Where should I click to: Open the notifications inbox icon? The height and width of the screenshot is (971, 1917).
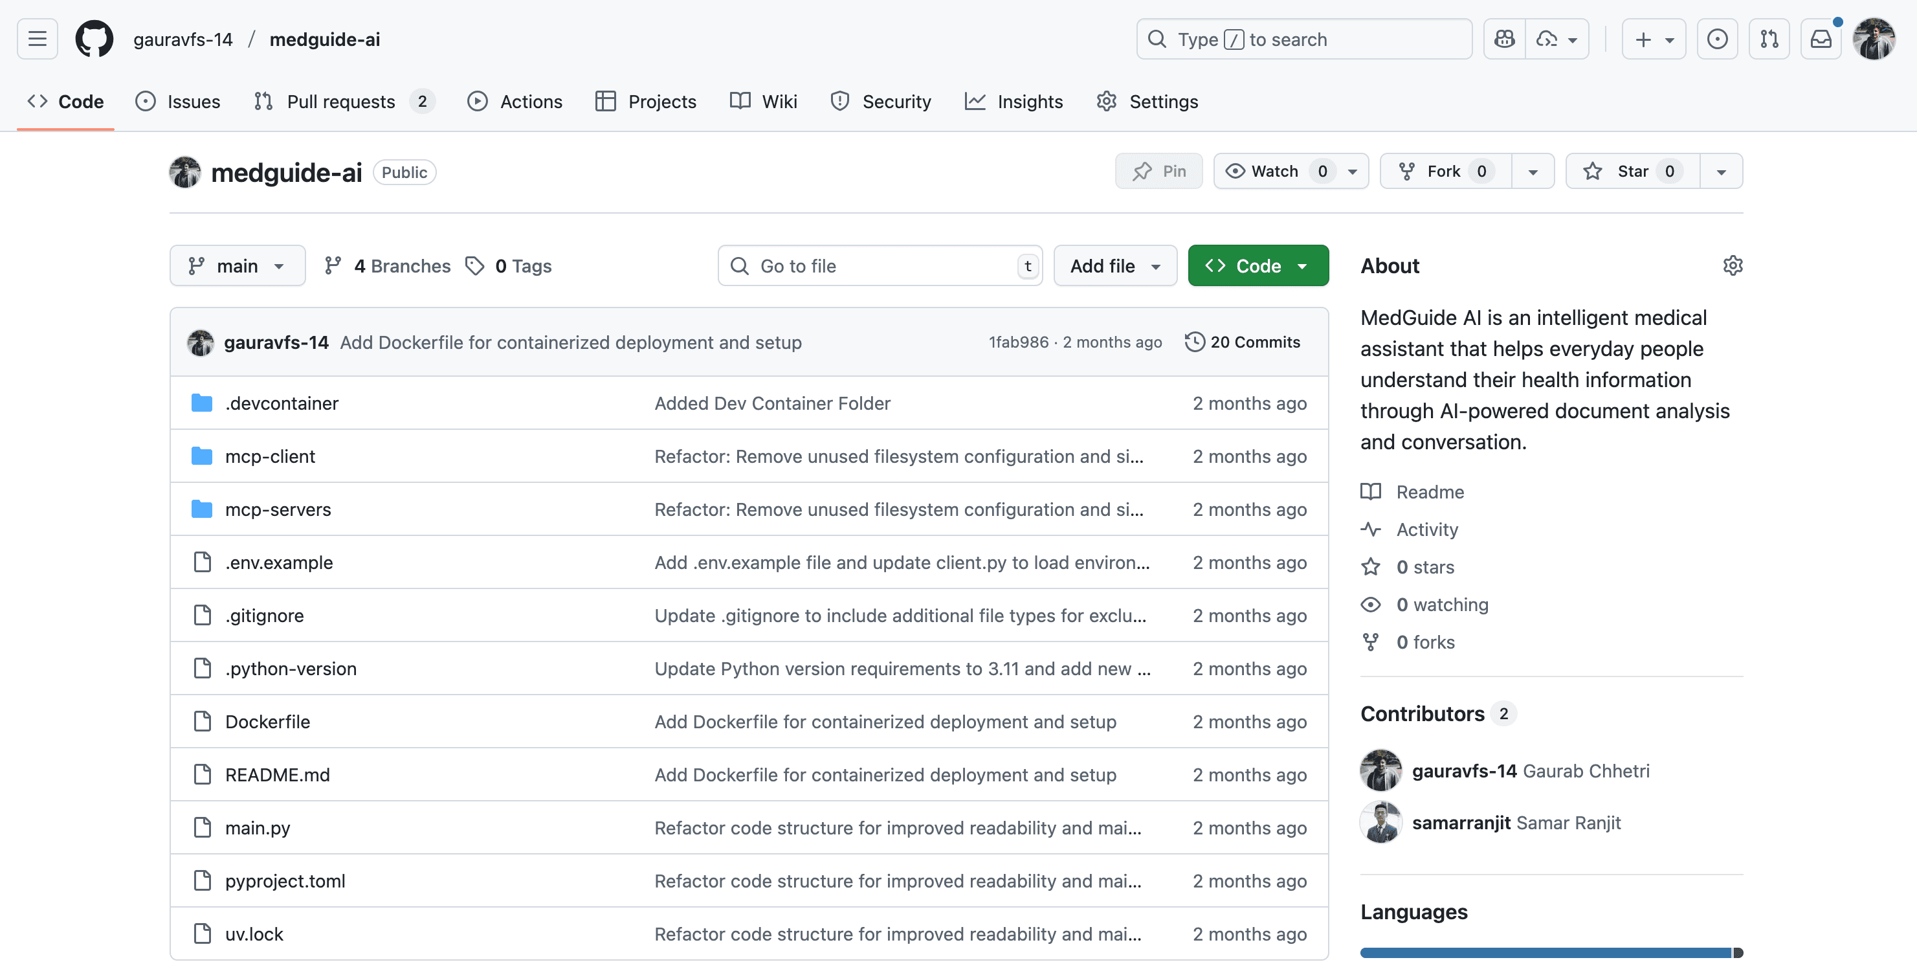click(1821, 39)
